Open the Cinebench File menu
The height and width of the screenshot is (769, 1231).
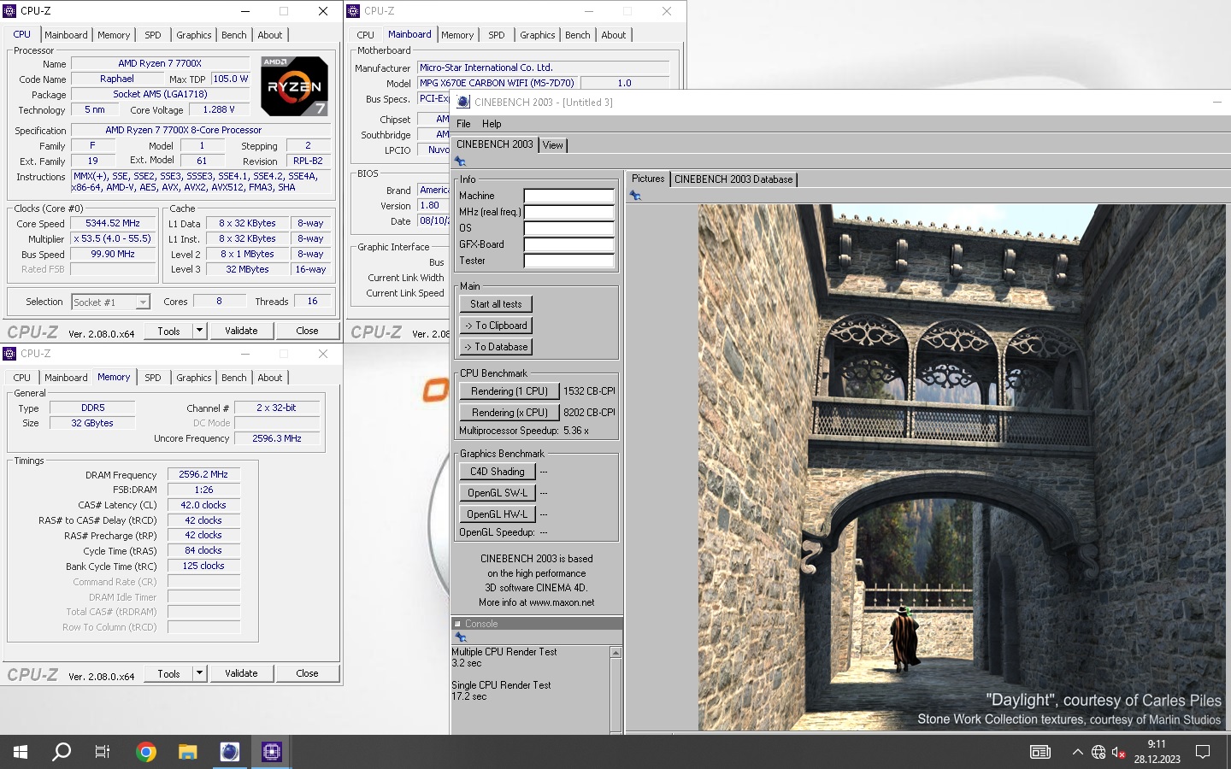463,124
